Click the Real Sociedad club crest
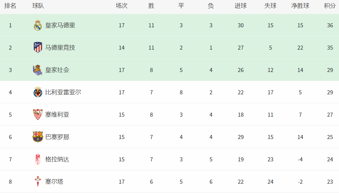The height and width of the screenshot is (193, 339). tap(38, 70)
